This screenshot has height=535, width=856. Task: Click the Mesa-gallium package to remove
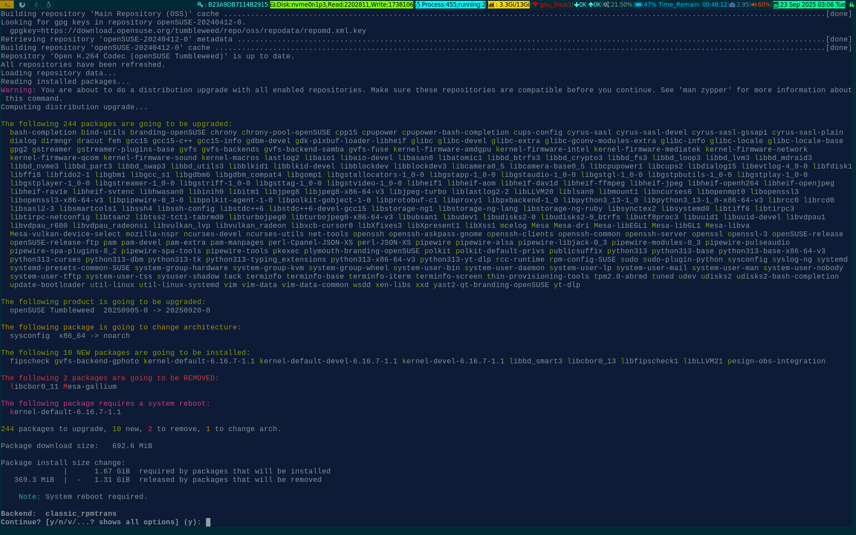tap(90, 387)
